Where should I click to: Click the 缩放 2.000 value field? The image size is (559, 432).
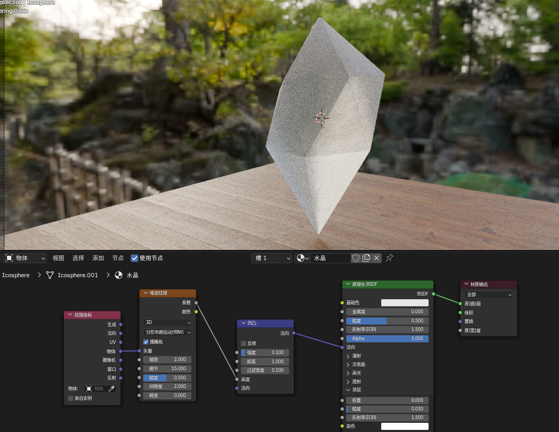coord(167,359)
